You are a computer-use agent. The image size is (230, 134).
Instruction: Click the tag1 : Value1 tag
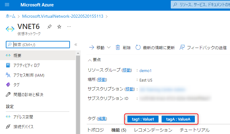[143, 119]
